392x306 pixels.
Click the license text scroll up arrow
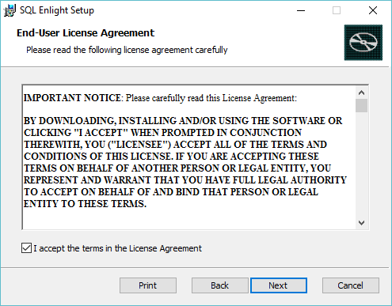(362, 93)
